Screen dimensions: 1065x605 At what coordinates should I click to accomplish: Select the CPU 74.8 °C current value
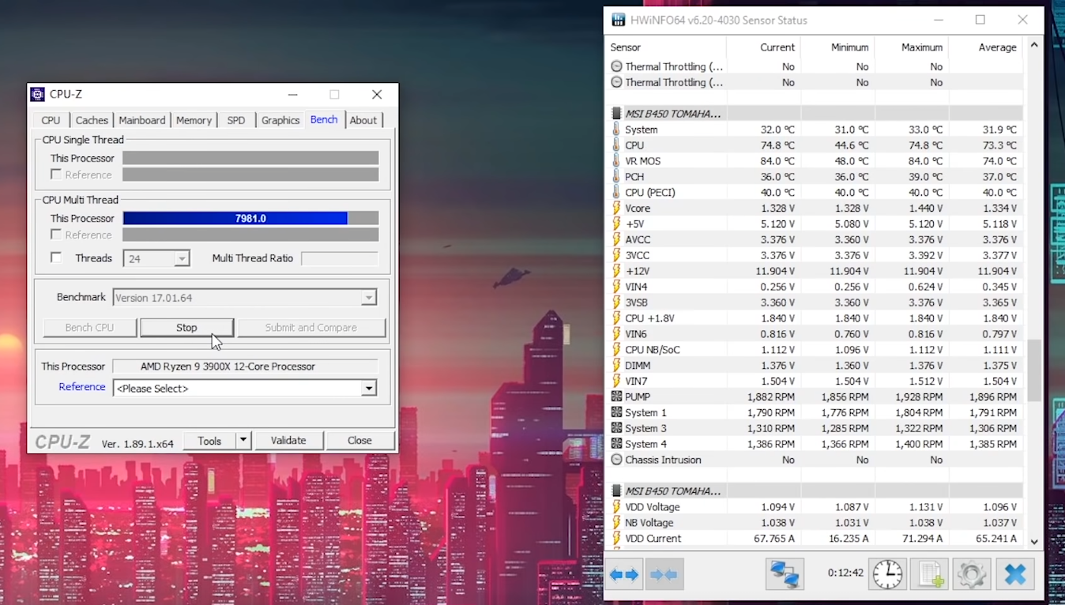point(777,145)
